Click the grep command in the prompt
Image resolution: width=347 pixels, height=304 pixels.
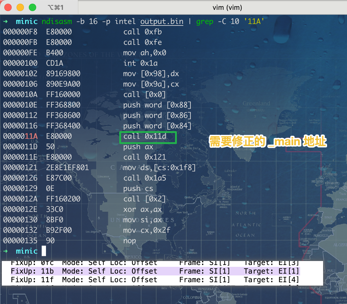pyautogui.click(x=204, y=21)
